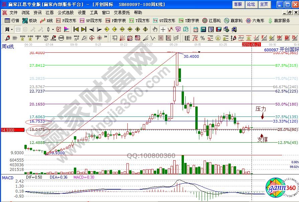The width and height of the screenshot is (299, 202).
Task: Click the 论坛 forum button
Action: (251, 4)
